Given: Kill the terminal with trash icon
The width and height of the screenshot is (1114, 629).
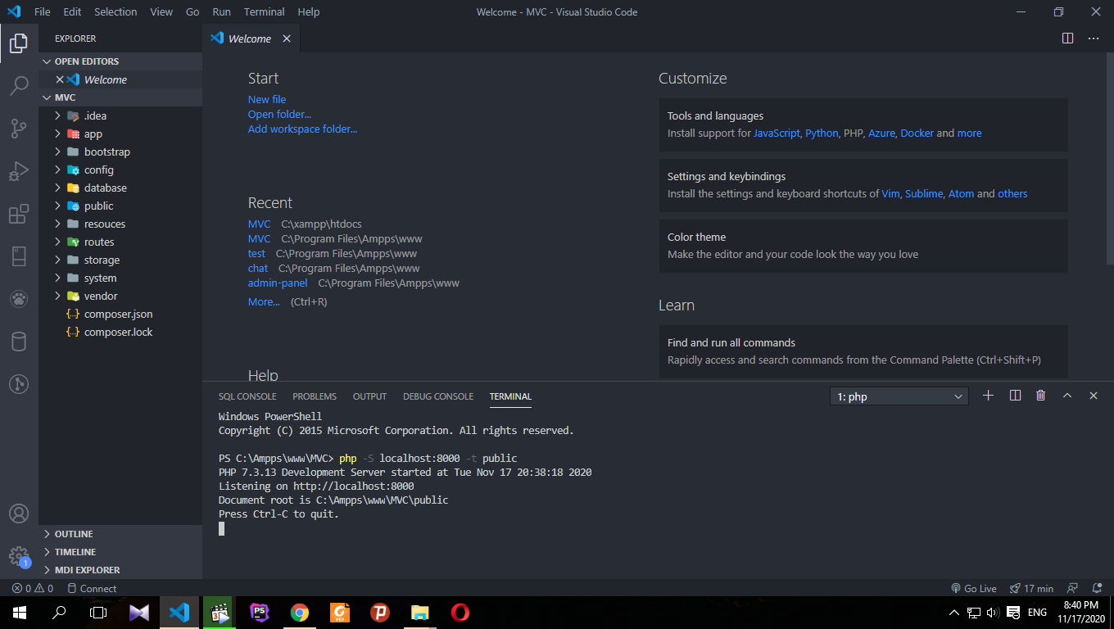Looking at the screenshot, I should 1040,396.
